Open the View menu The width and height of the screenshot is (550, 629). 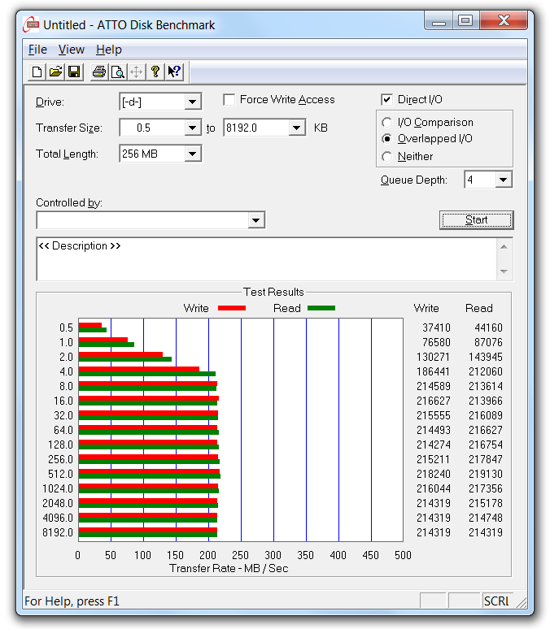point(72,50)
